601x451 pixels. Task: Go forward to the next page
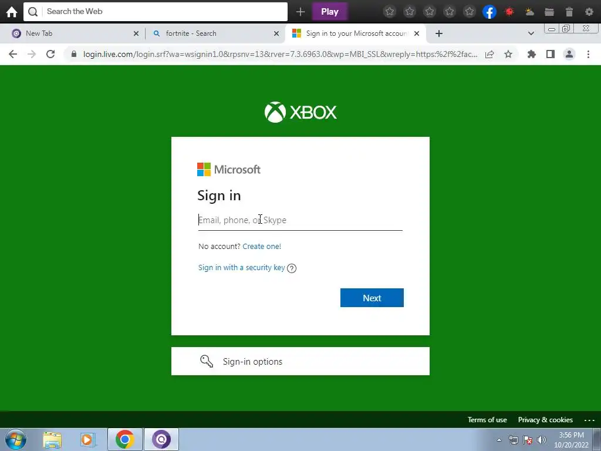[x=32, y=54]
